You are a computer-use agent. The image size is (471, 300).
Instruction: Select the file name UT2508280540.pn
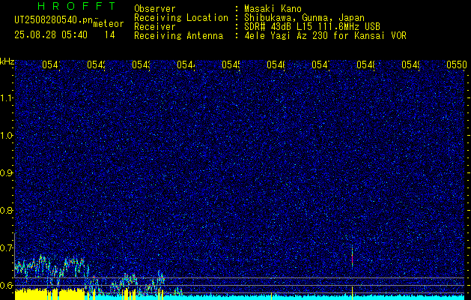coord(54,20)
